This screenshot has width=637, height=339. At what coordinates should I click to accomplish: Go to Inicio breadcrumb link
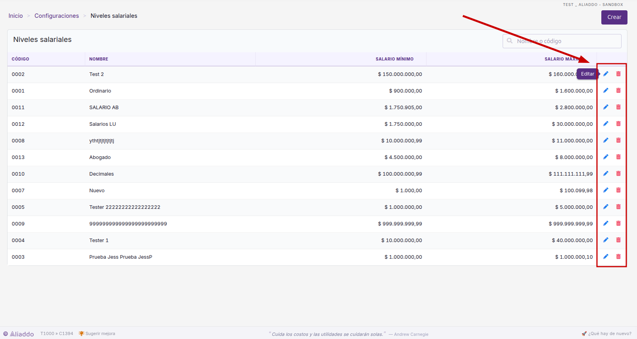pyautogui.click(x=16, y=16)
